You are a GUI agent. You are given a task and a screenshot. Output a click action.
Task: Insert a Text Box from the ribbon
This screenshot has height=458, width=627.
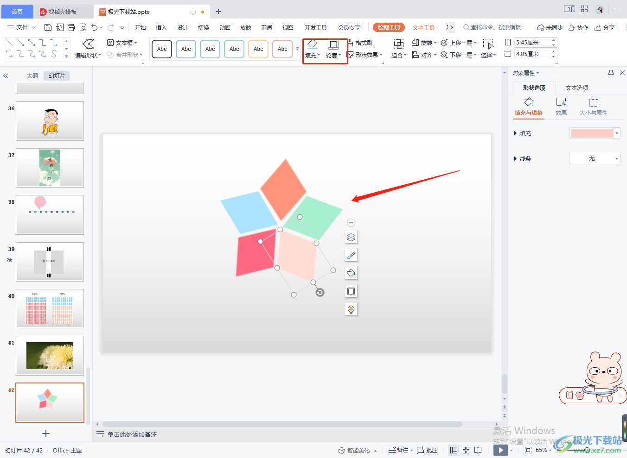tap(122, 43)
